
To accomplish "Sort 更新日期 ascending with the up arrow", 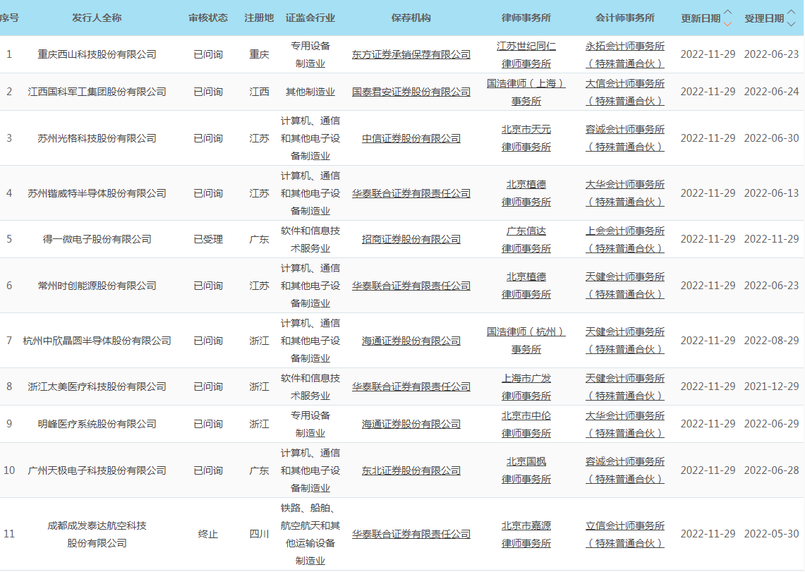I will coord(728,12).
